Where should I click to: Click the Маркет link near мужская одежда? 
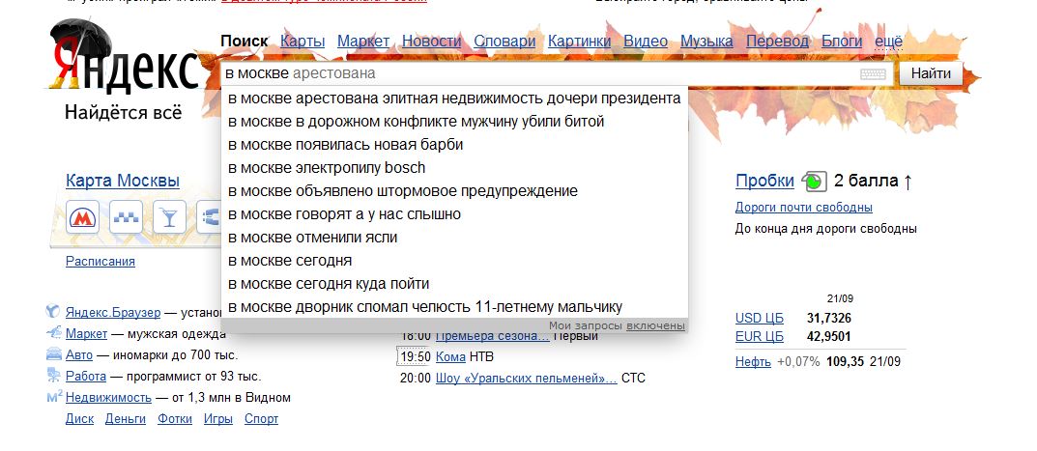tap(86, 334)
